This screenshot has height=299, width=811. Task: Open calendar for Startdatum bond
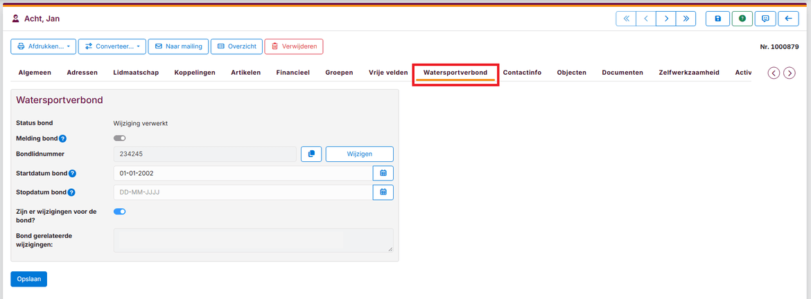383,173
